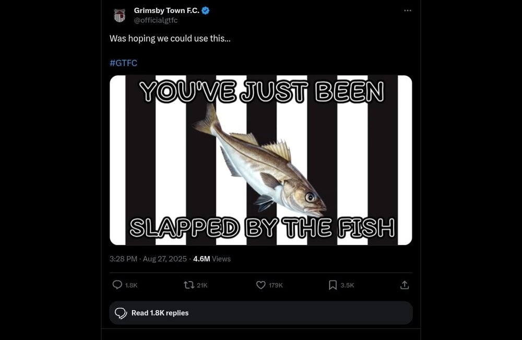Open the three-dot more options menu
The image size is (522, 340).
[408, 10]
